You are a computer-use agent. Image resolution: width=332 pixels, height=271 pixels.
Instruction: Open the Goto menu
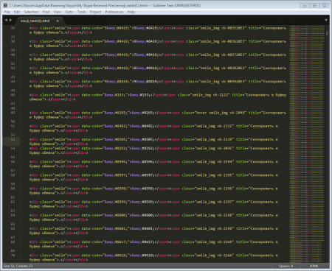(x=69, y=12)
